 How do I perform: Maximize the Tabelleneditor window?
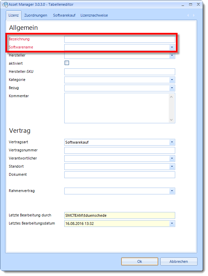click(191, 5)
